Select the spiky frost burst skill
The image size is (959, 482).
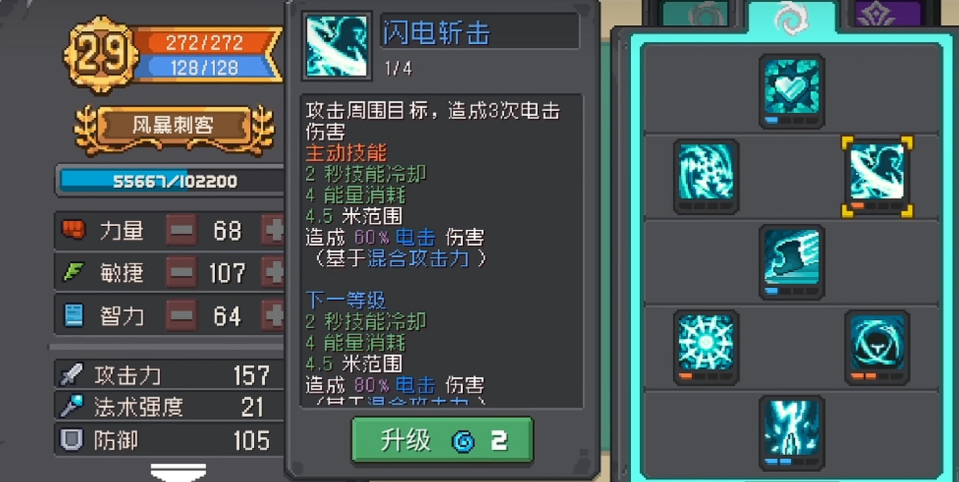click(706, 347)
